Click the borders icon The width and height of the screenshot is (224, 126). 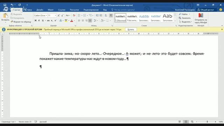pyautogui.click(x=107, y=21)
